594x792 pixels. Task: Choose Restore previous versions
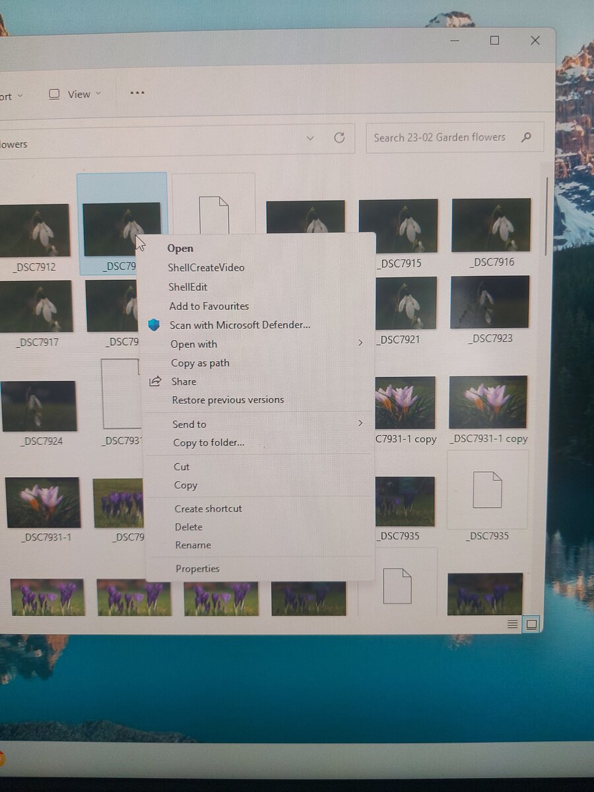pyautogui.click(x=228, y=399)
